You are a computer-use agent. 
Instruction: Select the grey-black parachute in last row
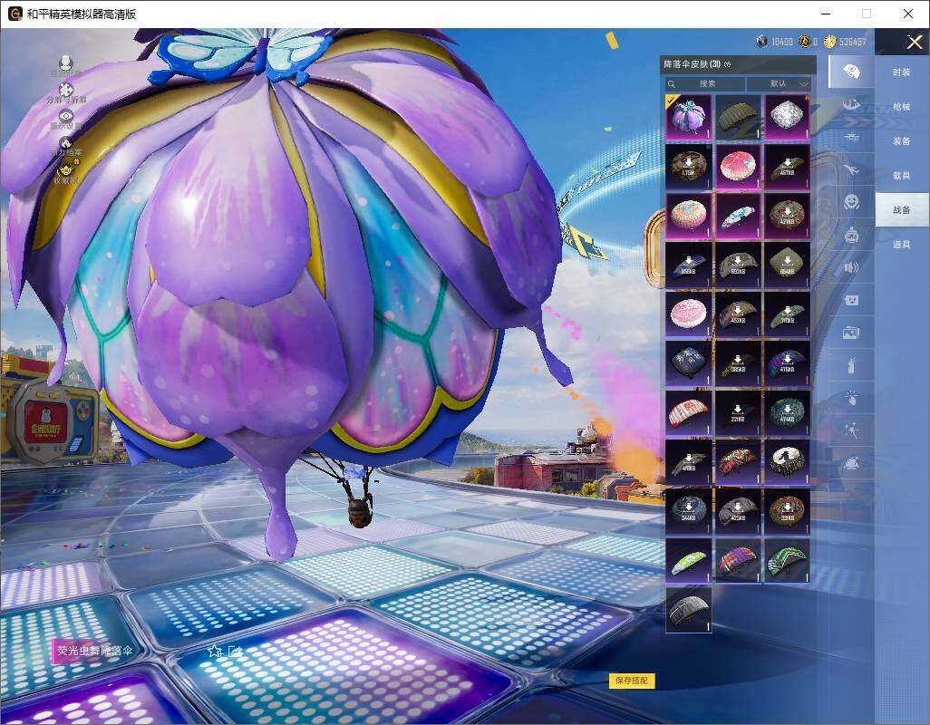688,610
